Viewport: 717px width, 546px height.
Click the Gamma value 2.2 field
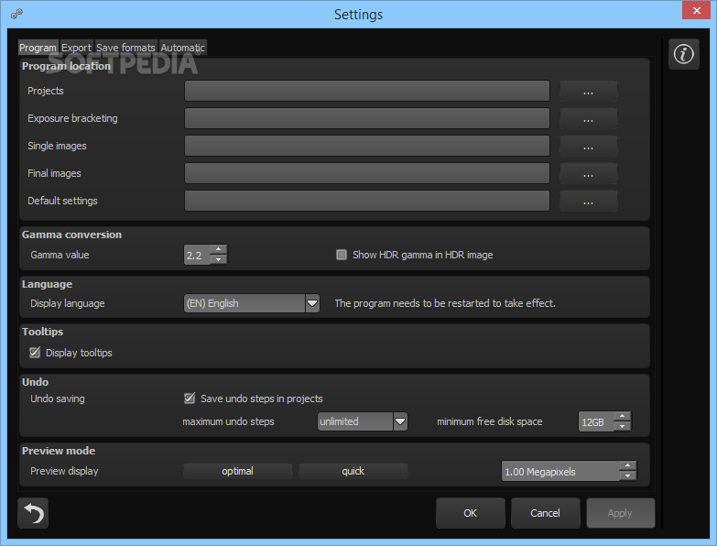point(197,256)
